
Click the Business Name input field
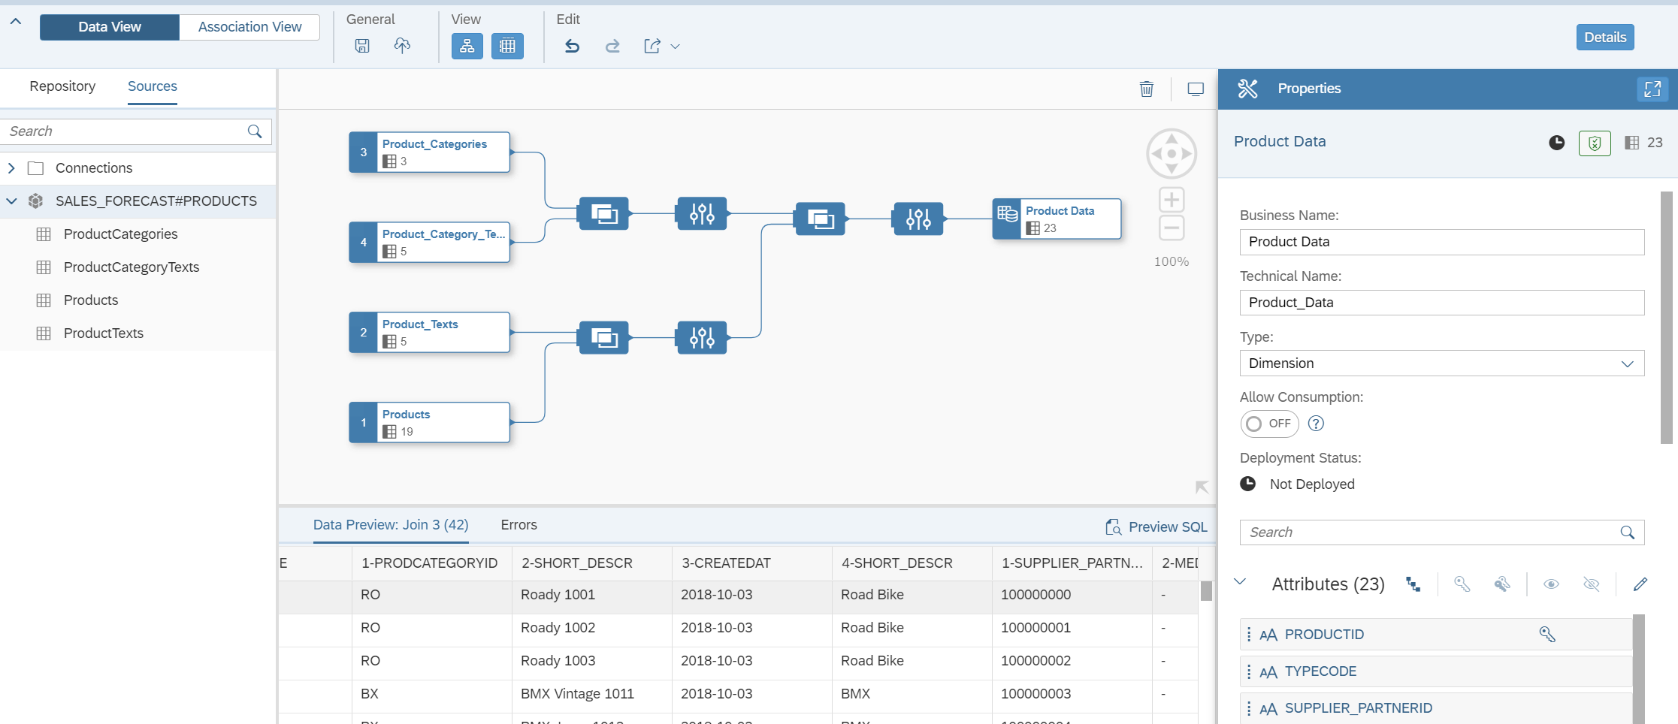(1441, 242)
